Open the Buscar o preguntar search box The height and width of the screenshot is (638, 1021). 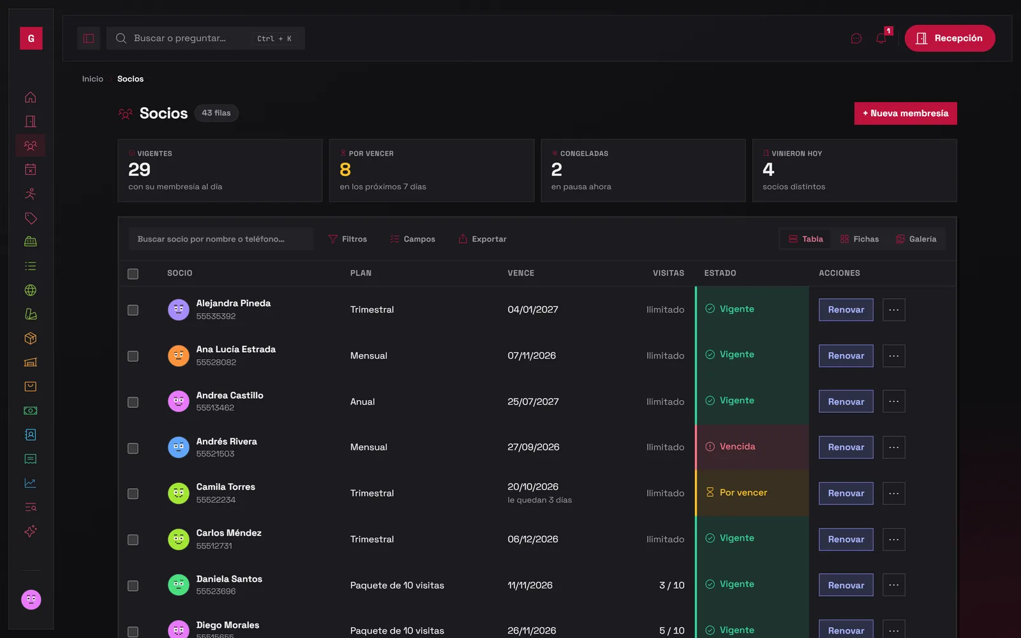pyautogui.click(x=205, y=38)
